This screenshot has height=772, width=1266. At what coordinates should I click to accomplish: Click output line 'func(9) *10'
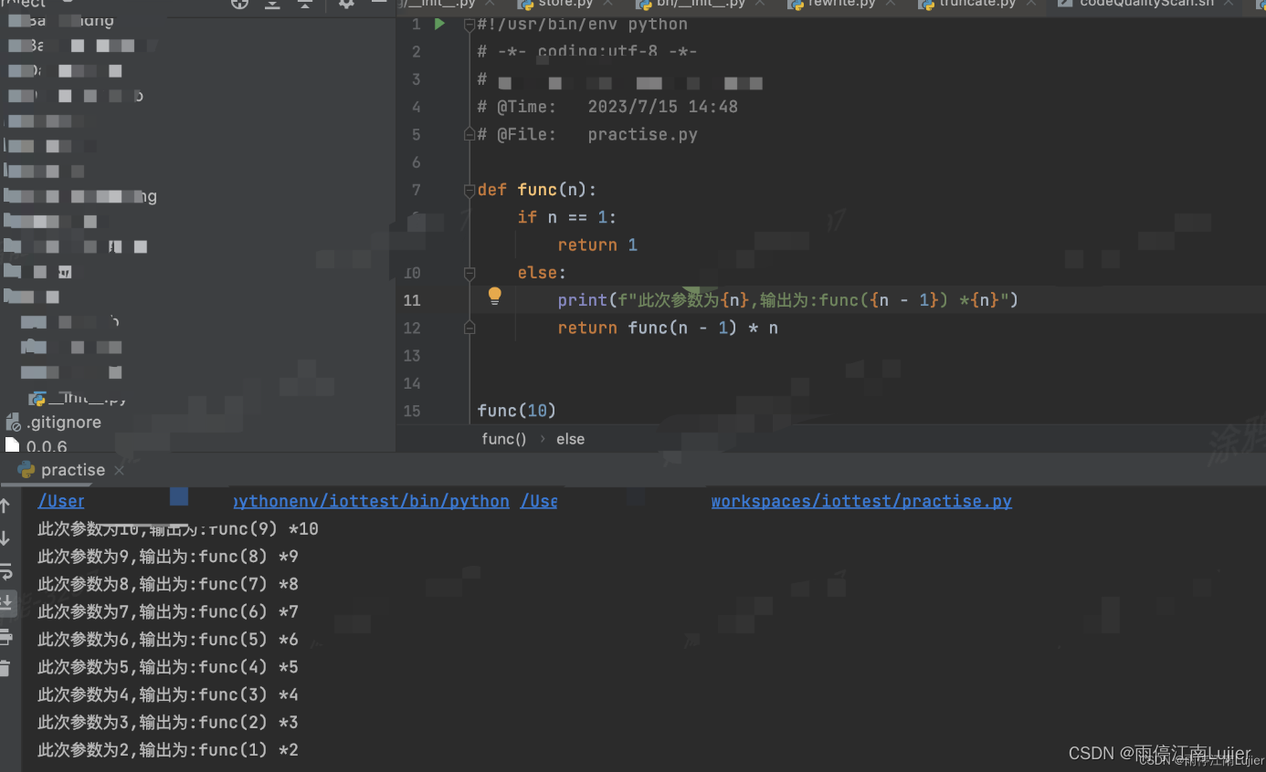pos(177,528)
